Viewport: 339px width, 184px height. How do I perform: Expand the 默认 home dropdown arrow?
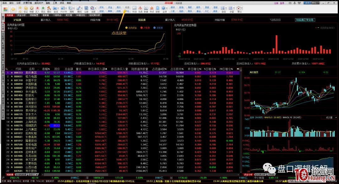(x=242, y=8)
